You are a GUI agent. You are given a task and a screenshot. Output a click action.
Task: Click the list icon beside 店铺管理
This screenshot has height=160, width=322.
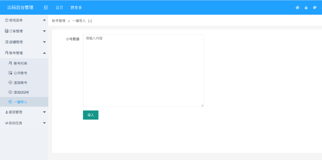[6, 42]
